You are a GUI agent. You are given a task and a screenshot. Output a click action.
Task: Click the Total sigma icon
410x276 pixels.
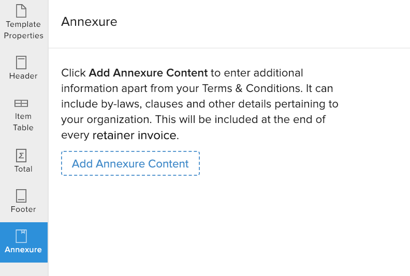21,156
